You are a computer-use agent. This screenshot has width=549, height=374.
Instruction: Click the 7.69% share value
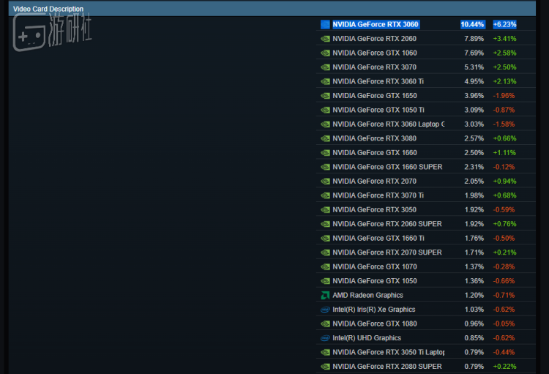tap(474, 53)
